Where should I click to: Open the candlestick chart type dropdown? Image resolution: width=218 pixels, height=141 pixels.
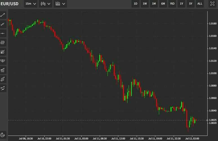(x=46, y=4)
